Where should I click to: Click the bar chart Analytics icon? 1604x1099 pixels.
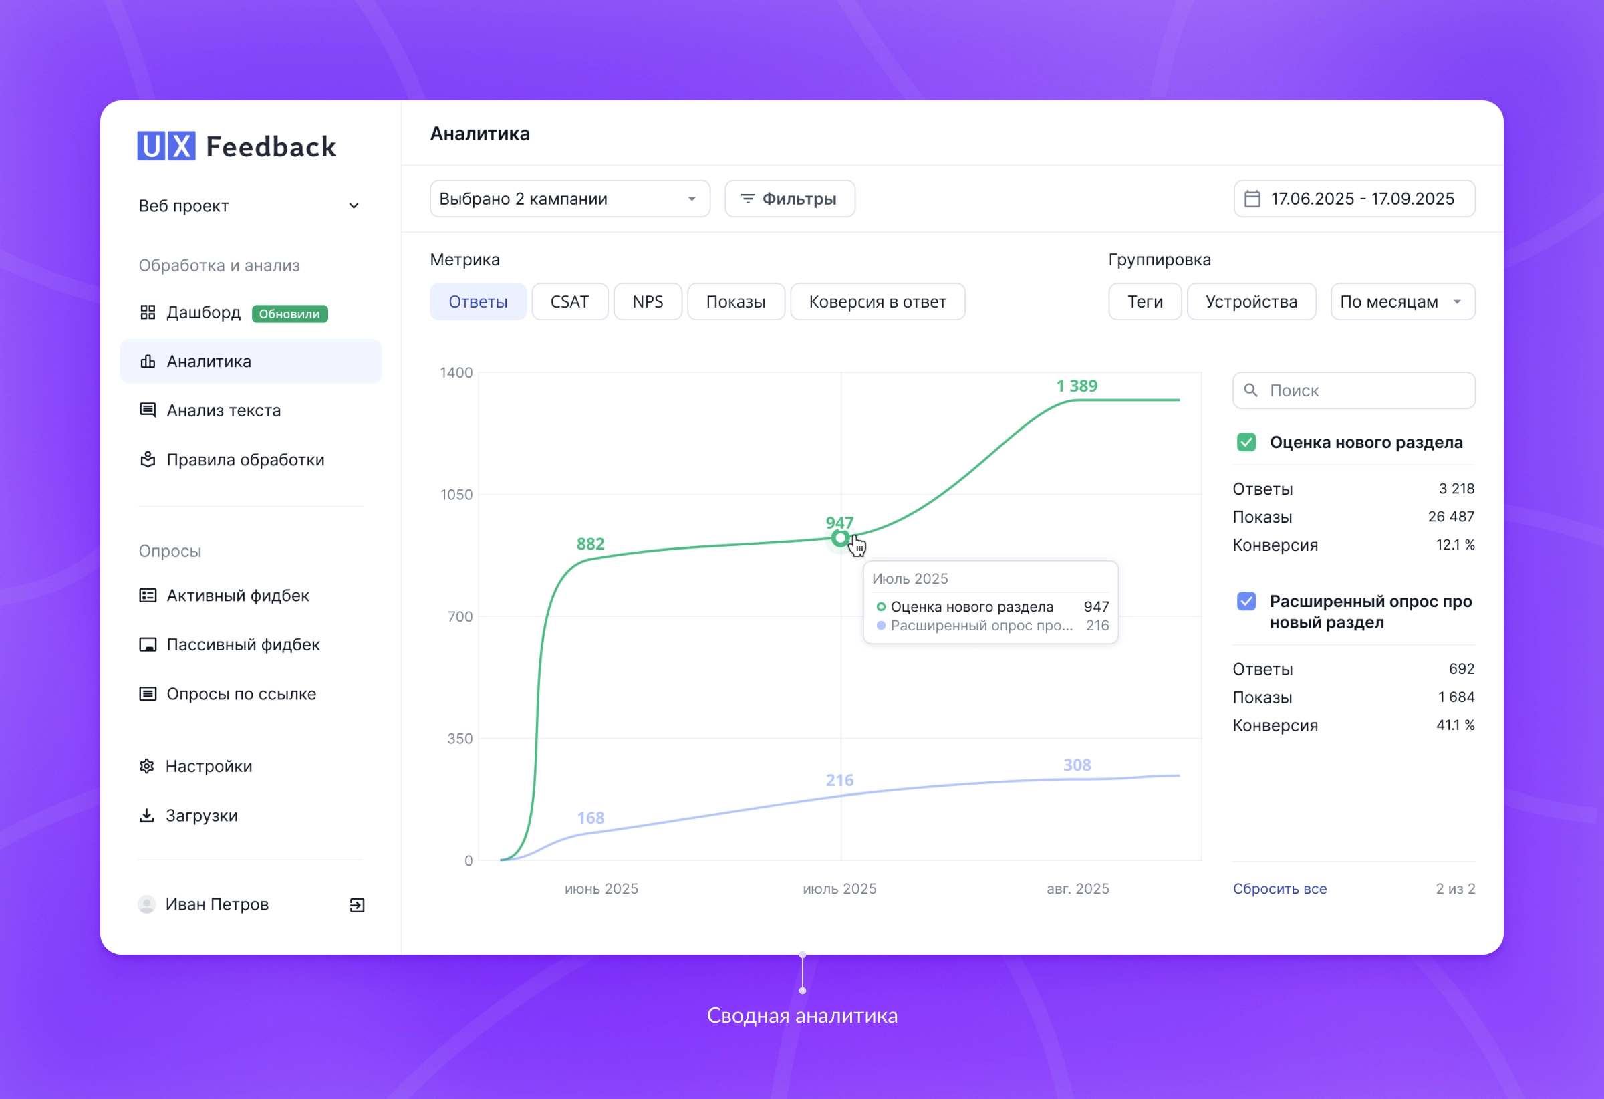[x=148, y=361]
